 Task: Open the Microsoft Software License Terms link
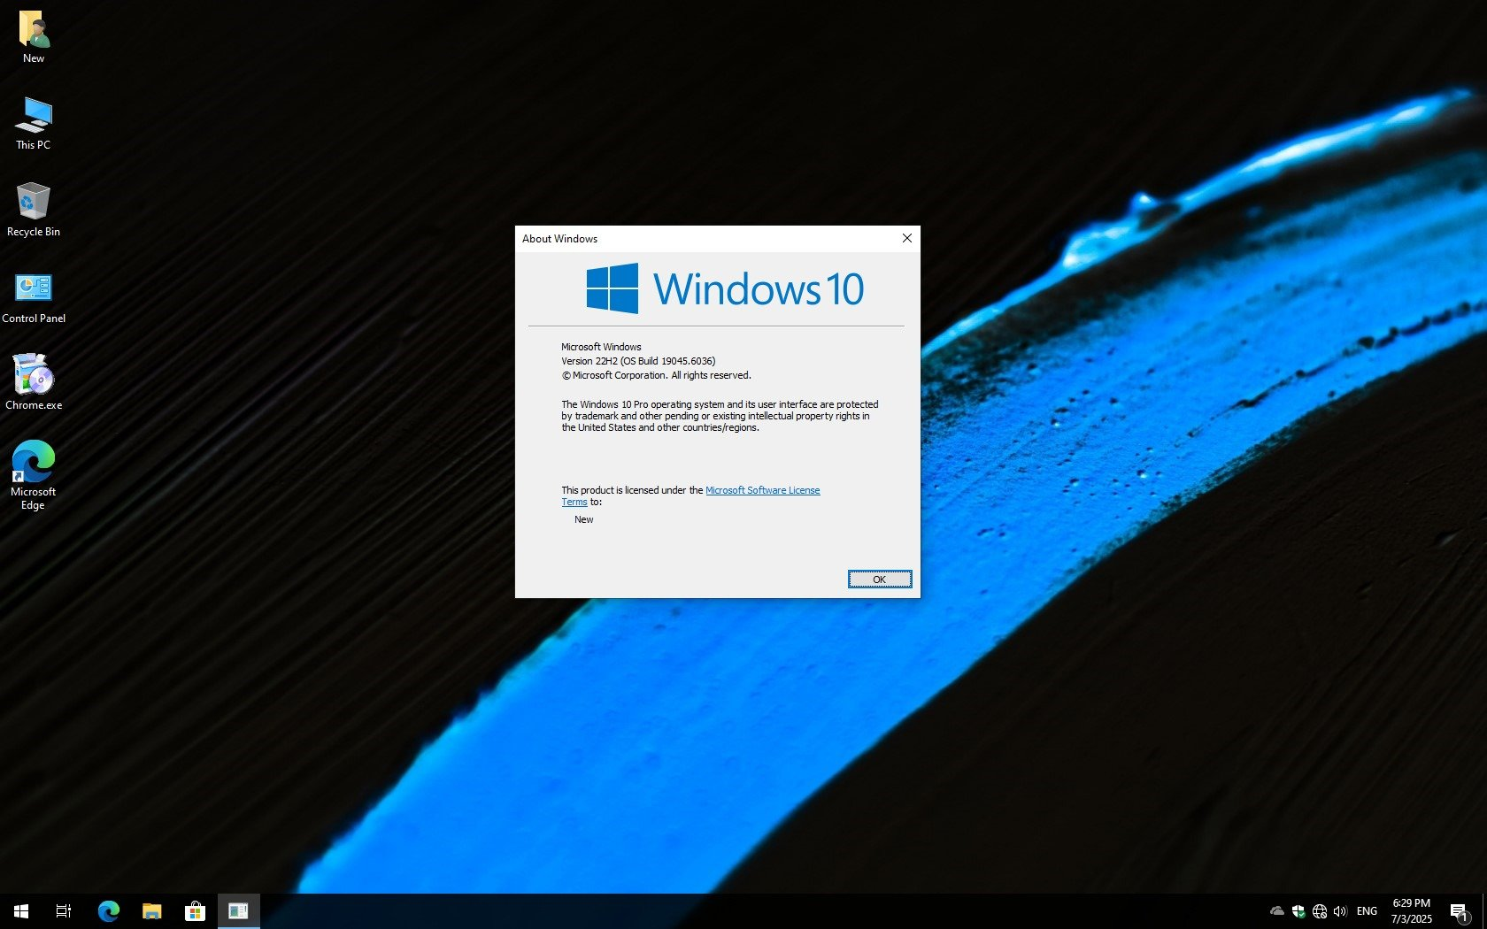762,489
